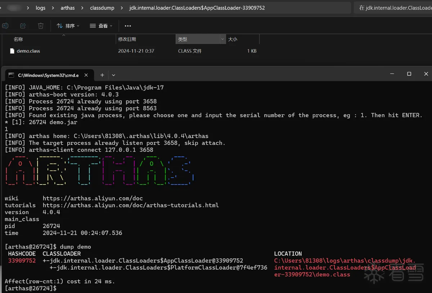This screenshot has height=293, width=432.
Task: Click the share icon in Explorer toolbar
Action: (x=23, y=26)
